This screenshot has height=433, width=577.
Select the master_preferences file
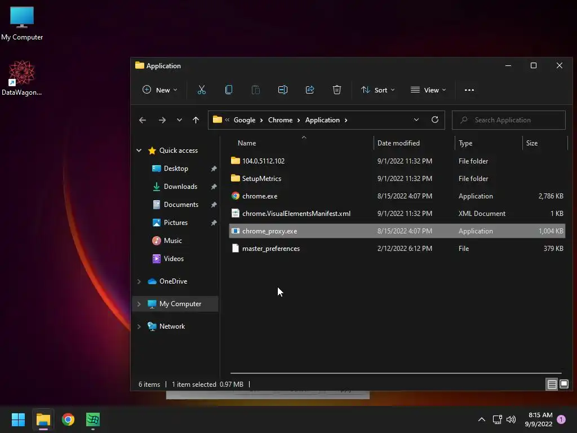pos(397,249)
